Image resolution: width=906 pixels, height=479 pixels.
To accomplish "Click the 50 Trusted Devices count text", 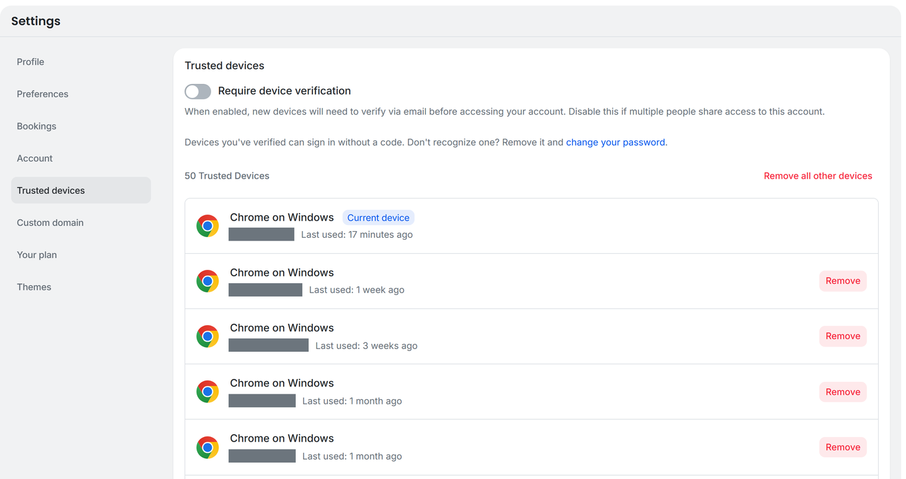I will [x=227, y=176].
